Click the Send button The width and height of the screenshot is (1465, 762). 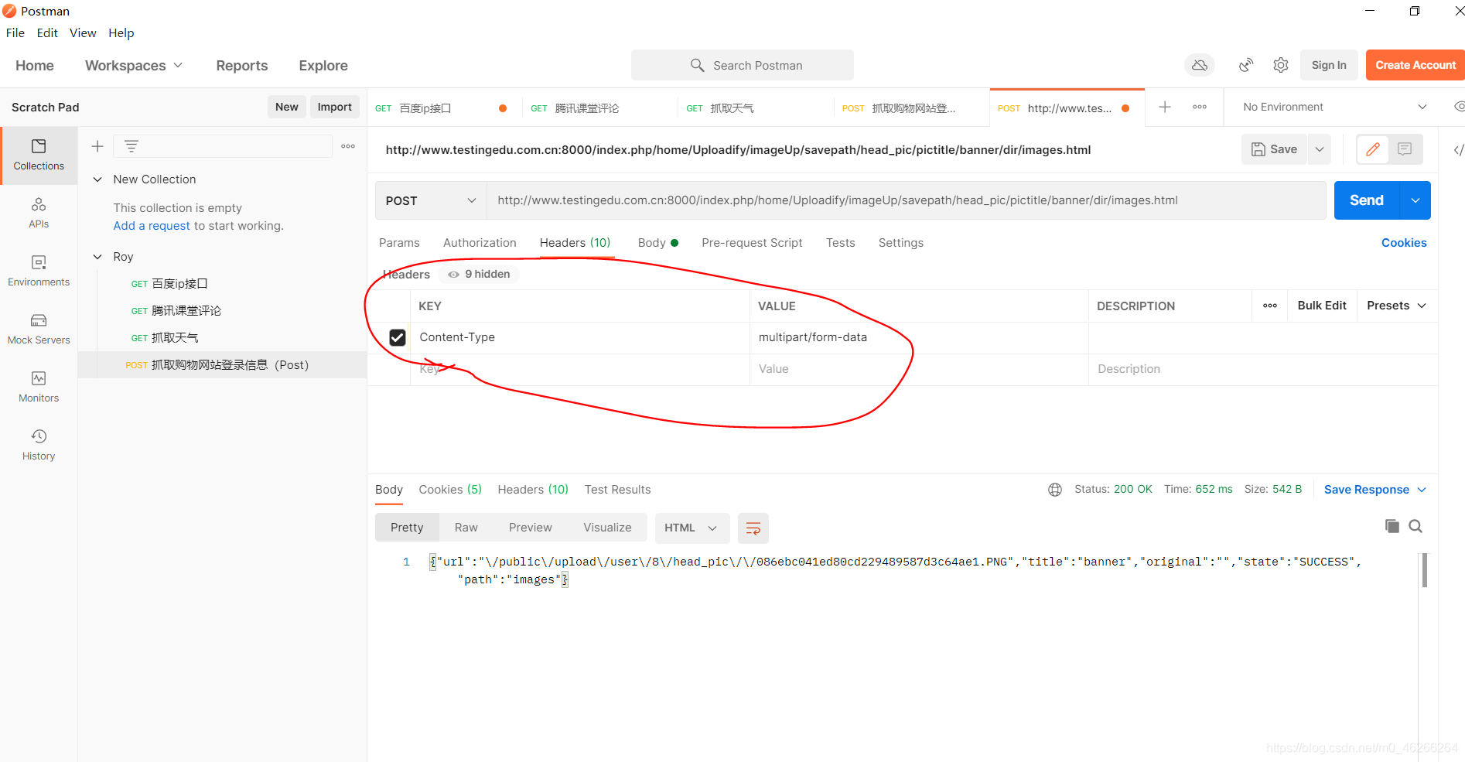click(x=1367, y=200)
